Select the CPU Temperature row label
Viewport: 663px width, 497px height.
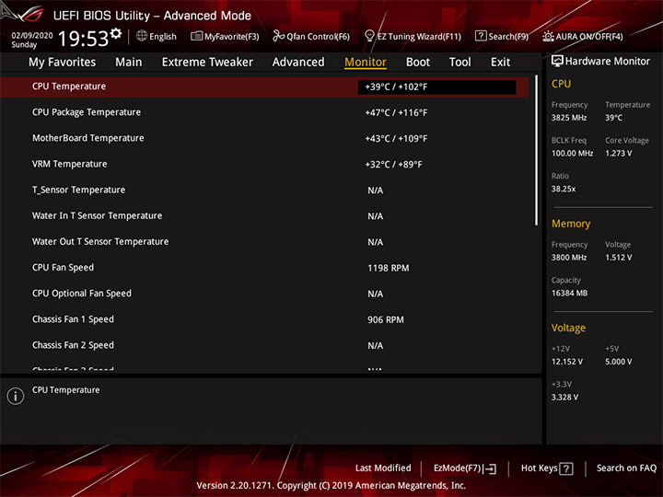pyautogui.click(x=69, y=87)
